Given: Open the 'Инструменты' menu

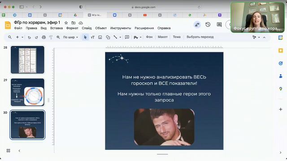Looking at the screenshot, I should coord(121,28).
